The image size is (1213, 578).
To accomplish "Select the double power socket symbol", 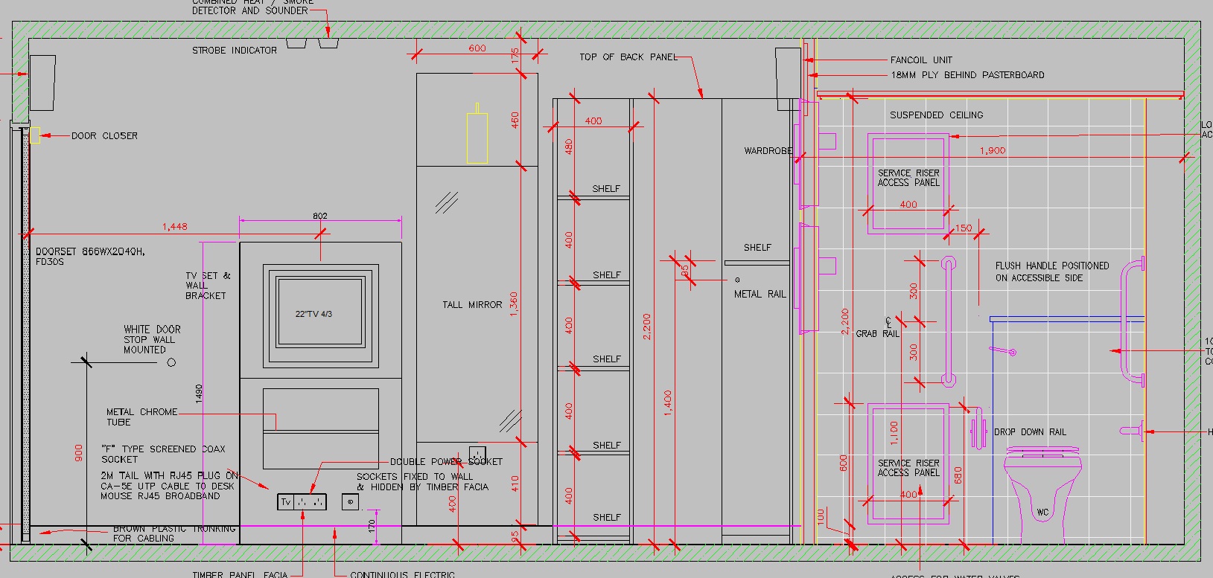I will click(x=310, y=503).
